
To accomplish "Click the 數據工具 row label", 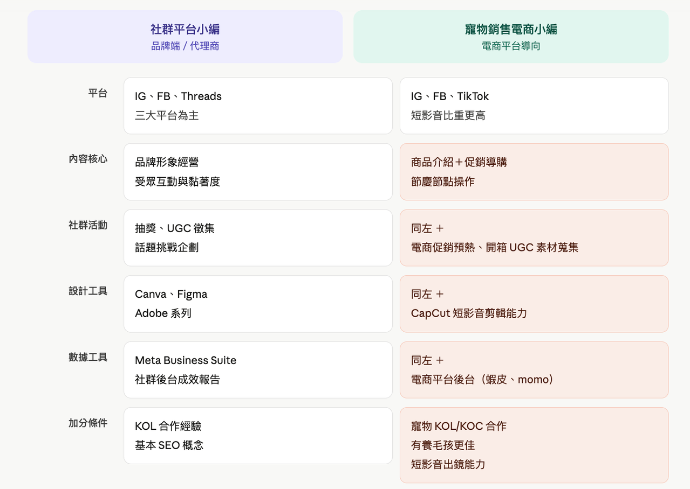I will click(x=88, y=357).
